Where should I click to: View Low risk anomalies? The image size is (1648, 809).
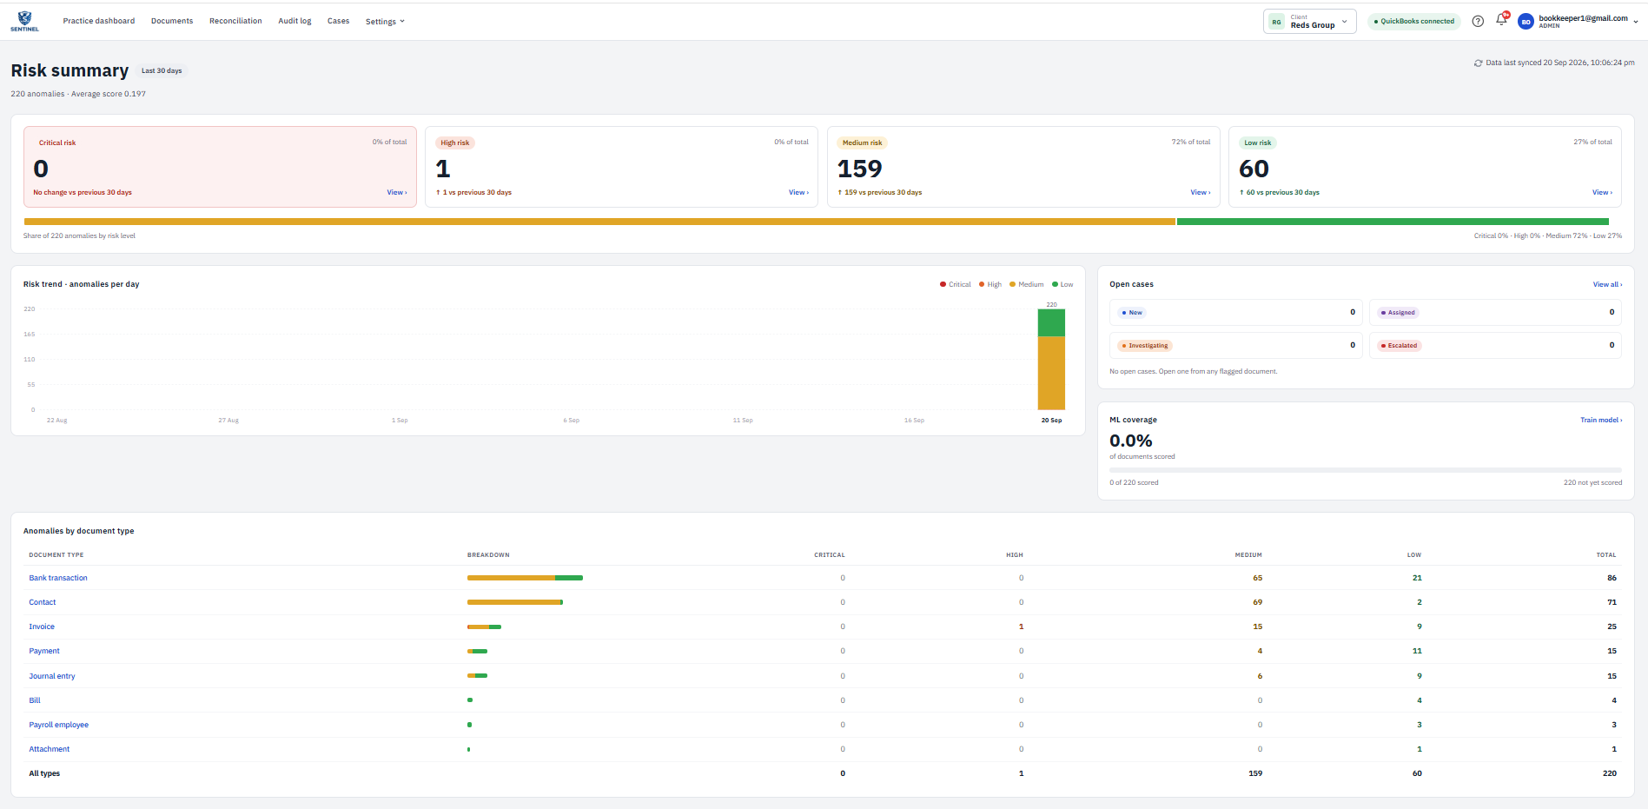[1602, 193]
